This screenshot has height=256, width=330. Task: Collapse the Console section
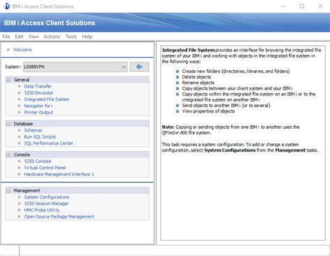[8, 154]
